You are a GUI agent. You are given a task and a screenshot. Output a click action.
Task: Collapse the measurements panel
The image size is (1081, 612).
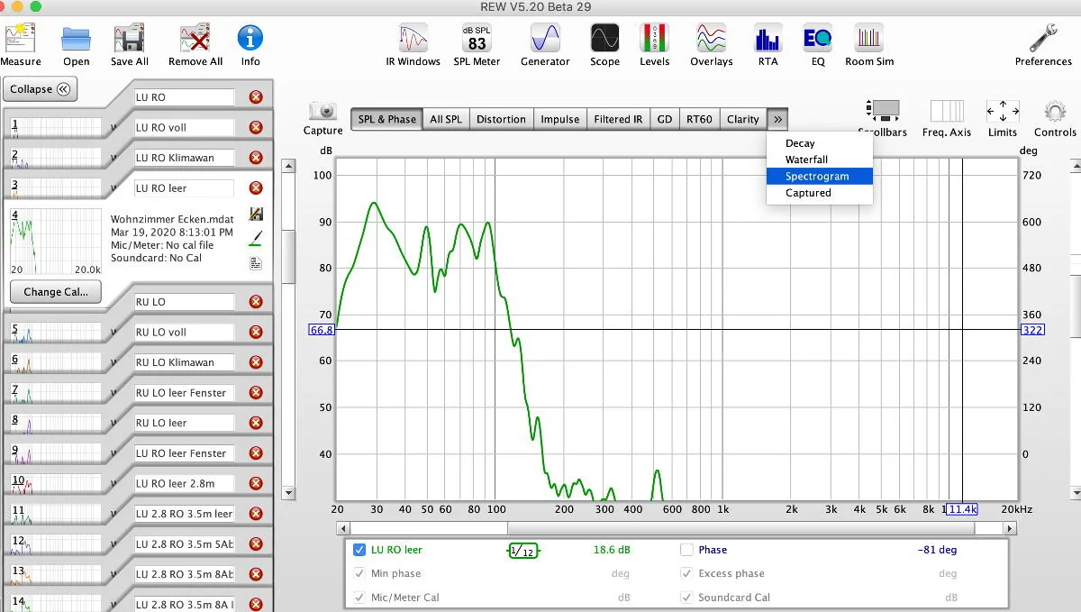[41, 89]
